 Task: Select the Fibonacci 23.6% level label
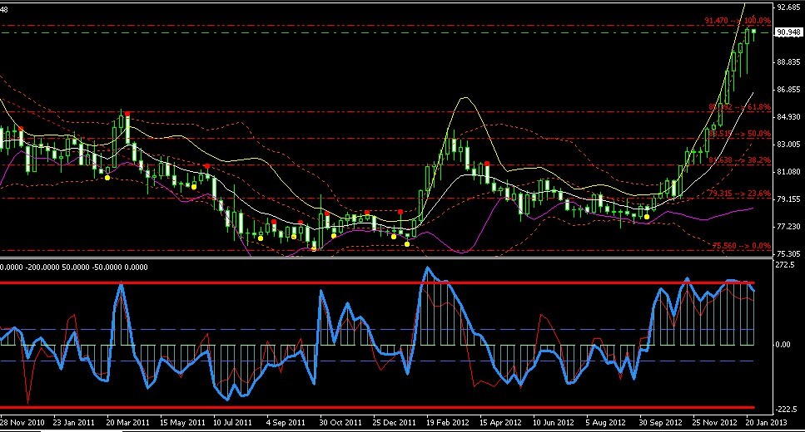740,194
